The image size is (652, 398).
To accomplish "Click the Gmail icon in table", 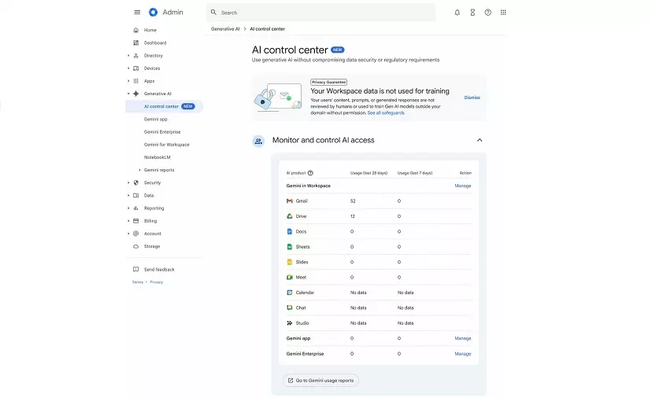I will [290, 201].
